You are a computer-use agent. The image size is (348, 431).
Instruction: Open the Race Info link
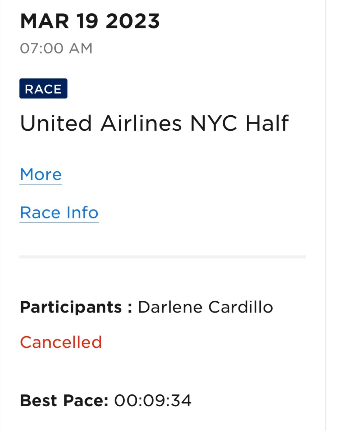[59, 213]
